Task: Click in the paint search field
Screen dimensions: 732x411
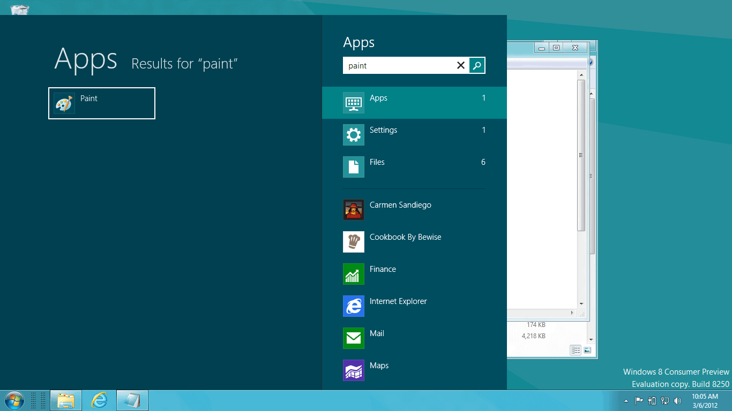Action: 398,65
